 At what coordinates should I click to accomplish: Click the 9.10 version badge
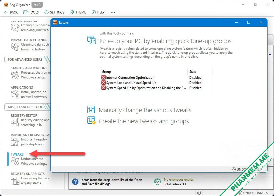point(37,5)
